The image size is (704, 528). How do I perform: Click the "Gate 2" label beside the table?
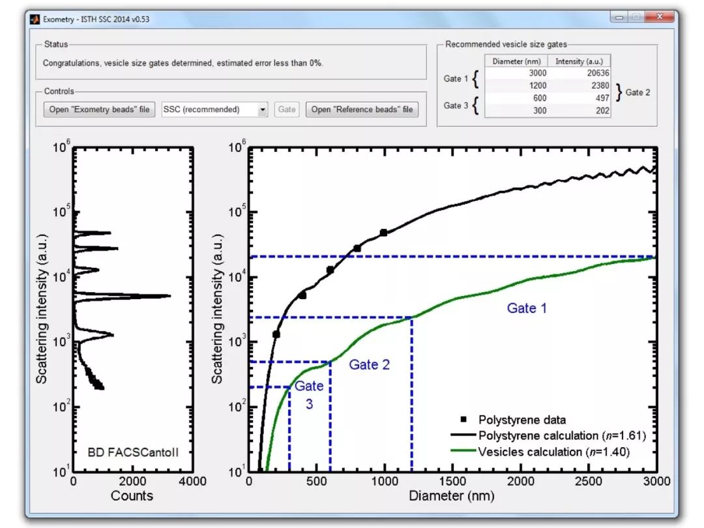[x=638, y=93]
